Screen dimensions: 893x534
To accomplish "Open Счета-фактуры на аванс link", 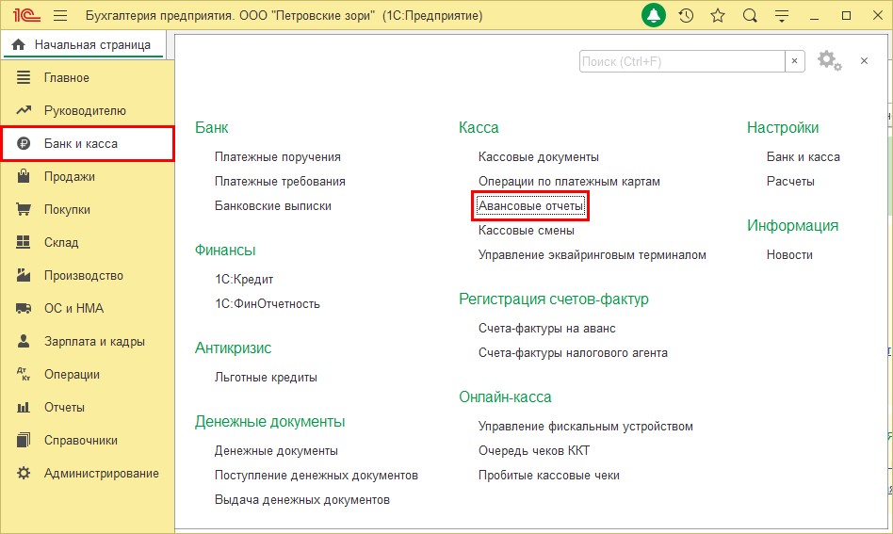I will [x=546, y=329].
